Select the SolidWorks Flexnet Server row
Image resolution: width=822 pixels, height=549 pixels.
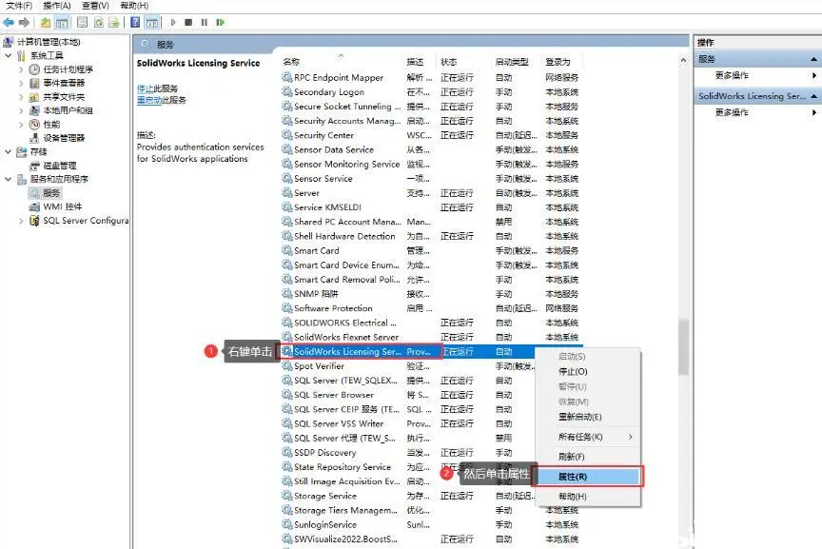point(432,337)
